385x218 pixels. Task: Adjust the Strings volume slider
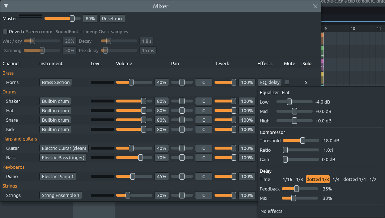click(x=134, y=196)
